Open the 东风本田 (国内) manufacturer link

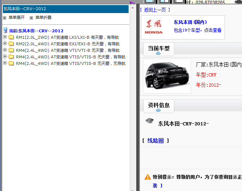pyautogui.click(x=190, y=22)
